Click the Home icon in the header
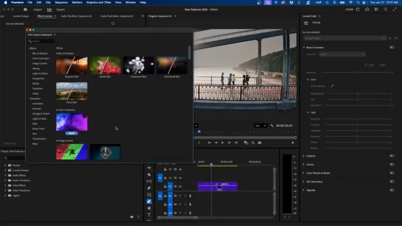This screenshot has width=402, height=226. click(25, 10)
